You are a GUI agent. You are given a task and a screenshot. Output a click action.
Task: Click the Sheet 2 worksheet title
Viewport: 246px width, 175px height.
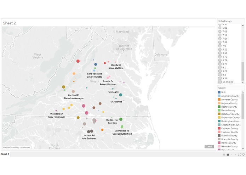(10, 23)
